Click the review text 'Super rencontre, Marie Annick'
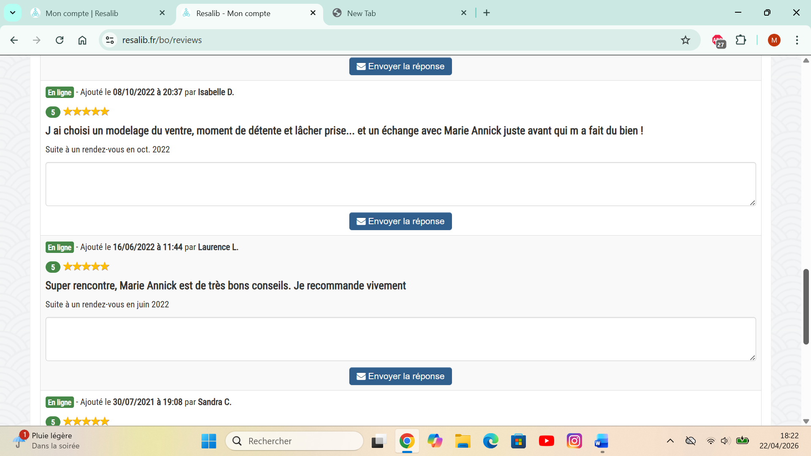Viewport: 811px width, 456px height. pos(226,286)
